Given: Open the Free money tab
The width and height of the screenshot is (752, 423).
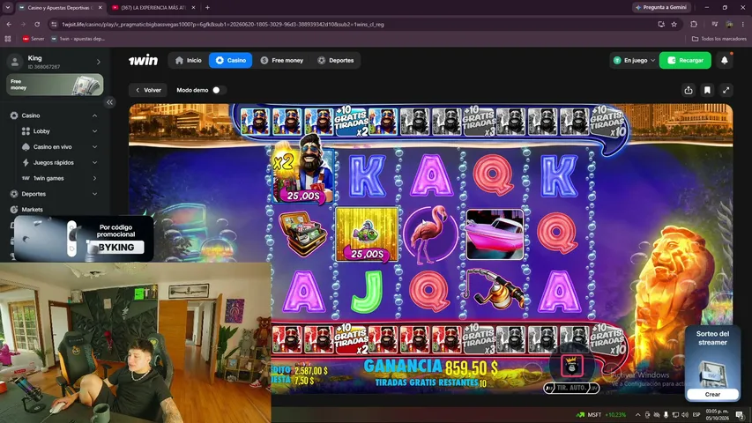Looking at the screenshot, I should point(282,61).
